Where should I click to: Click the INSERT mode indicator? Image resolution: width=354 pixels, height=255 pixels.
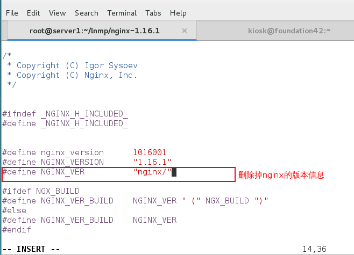pyautogui.click(x=31, y=249)
